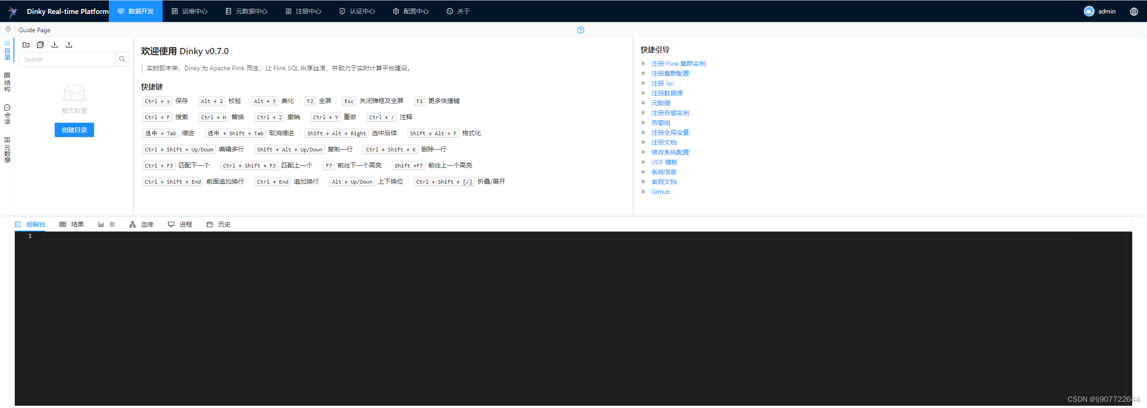Click the globe language switcher icon
The image size is (1147, 408).
click(x=1134, y=12)
